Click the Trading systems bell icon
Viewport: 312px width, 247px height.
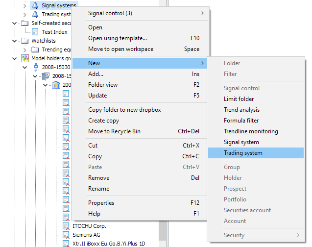pos(35,14)
